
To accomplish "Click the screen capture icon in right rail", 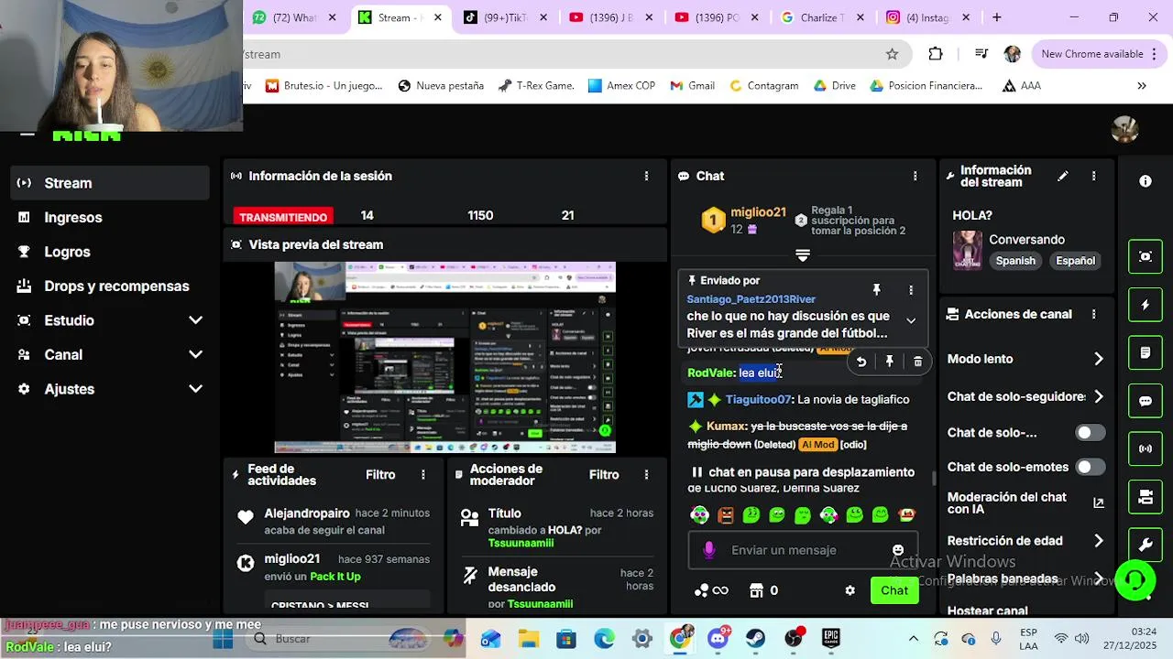I will (1146, 257).
